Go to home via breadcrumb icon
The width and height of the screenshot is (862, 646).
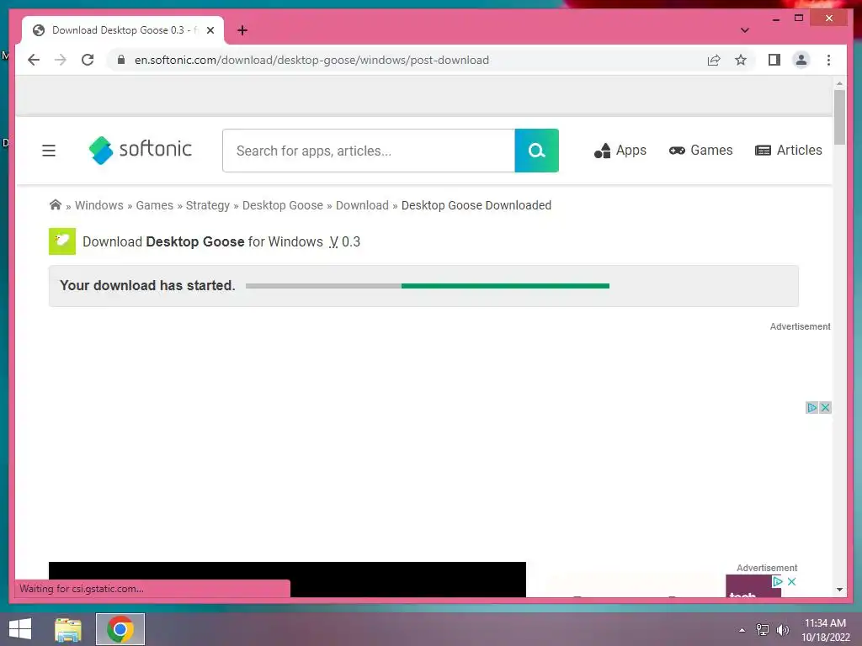click(55, 205)
